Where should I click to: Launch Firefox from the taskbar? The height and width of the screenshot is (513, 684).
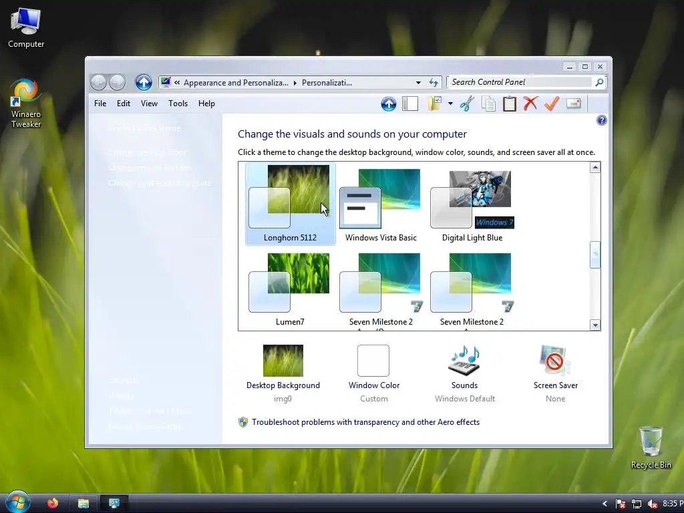tap(53, 503)
